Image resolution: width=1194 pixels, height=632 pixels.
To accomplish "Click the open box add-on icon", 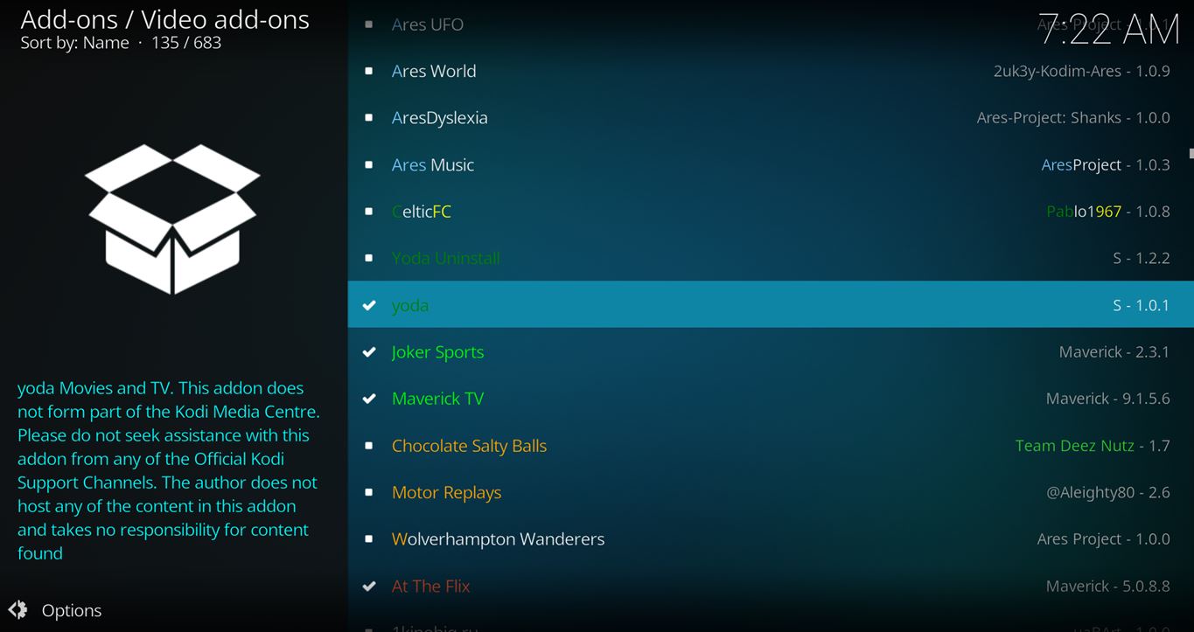I will 172,219.
